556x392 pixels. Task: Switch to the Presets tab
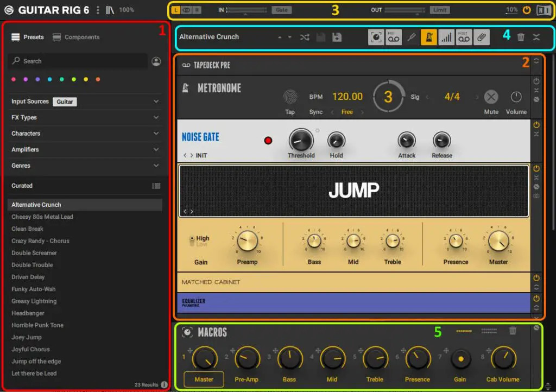click(x=28, y=37)
